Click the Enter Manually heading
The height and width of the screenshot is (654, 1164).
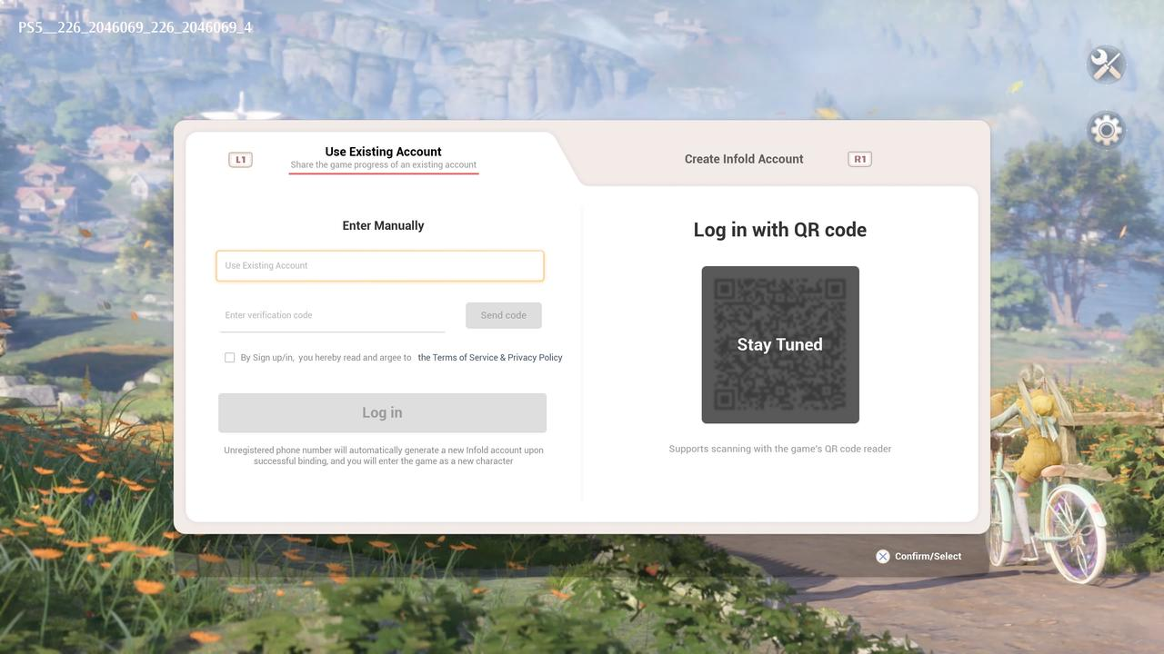coord(383,225)
